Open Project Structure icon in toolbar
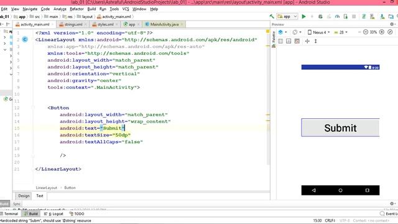This screenshot has width=398, height=224. pyautogui.click(x=391, y=17)
